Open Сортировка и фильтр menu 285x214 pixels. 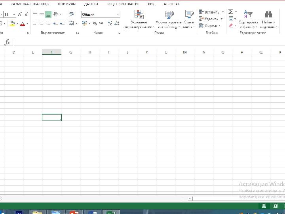click(248, 19)
